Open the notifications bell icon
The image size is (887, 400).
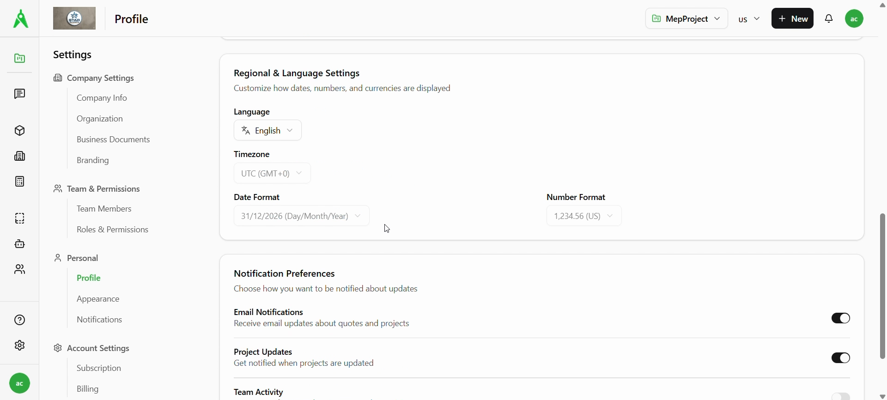(829, 19)
